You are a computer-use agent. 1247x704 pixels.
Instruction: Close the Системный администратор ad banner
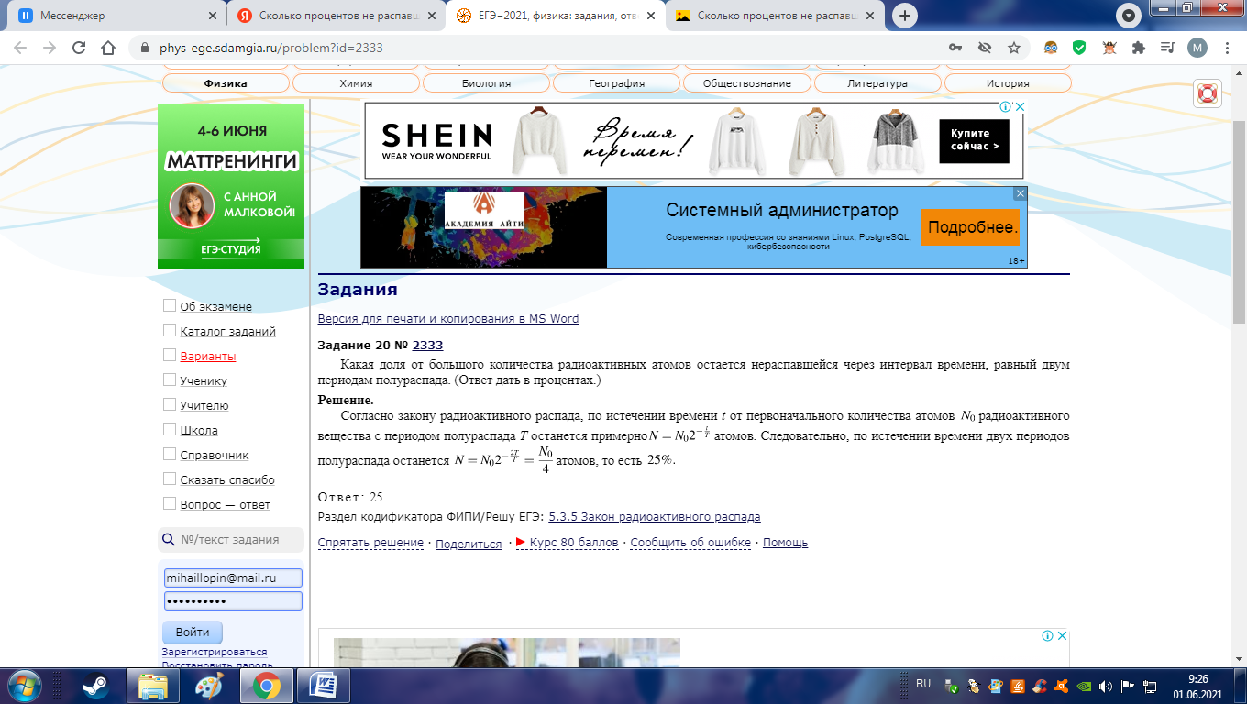coord(1020,193)
